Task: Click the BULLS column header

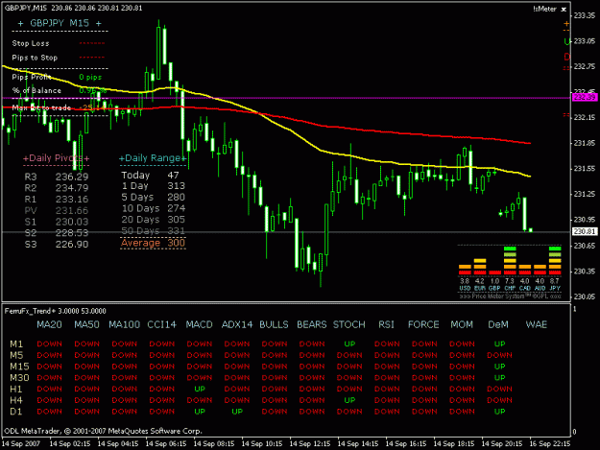Action: click(x=274, y=324)
